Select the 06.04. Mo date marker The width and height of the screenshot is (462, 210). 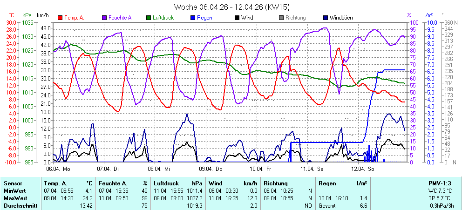click(58, 169)
